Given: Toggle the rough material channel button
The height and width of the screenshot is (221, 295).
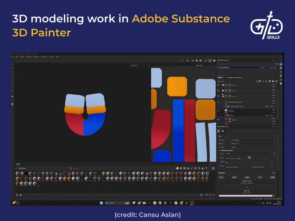Looking at the screenshot, I should tap(247, 177).
